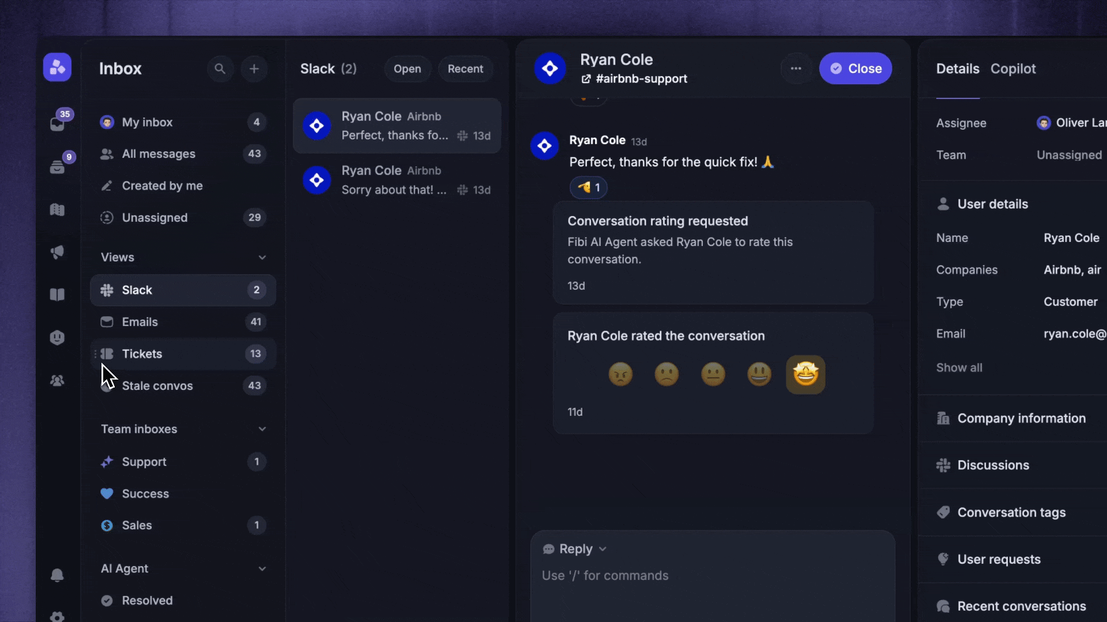Select the smiling face rating emoji
This screenshot has height=622, width=1107.
point(759,374)
